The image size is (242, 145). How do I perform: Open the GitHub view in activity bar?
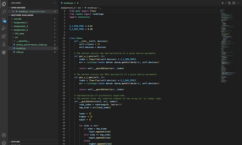(x=4, y=52)
